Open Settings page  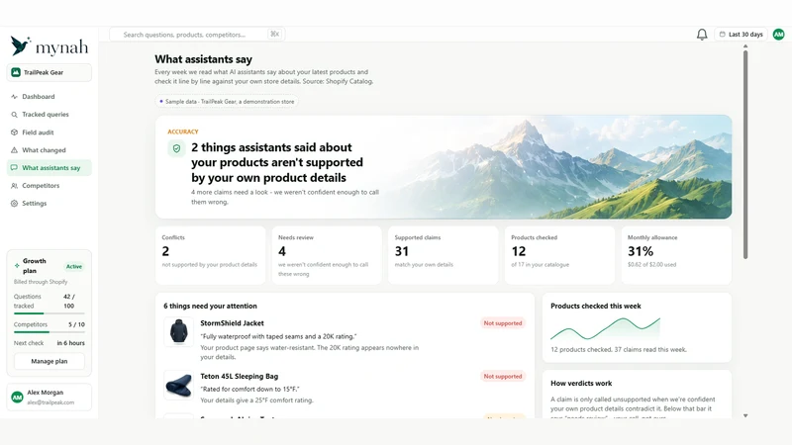[x=49, y=204]
